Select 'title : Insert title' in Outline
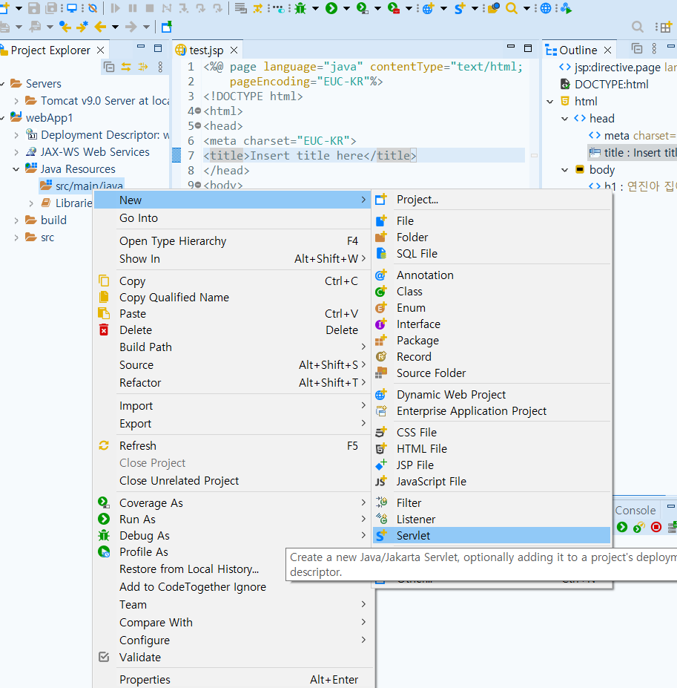Image resolution: width=677 pixels, height=688 pixels. tap(640, 153)
